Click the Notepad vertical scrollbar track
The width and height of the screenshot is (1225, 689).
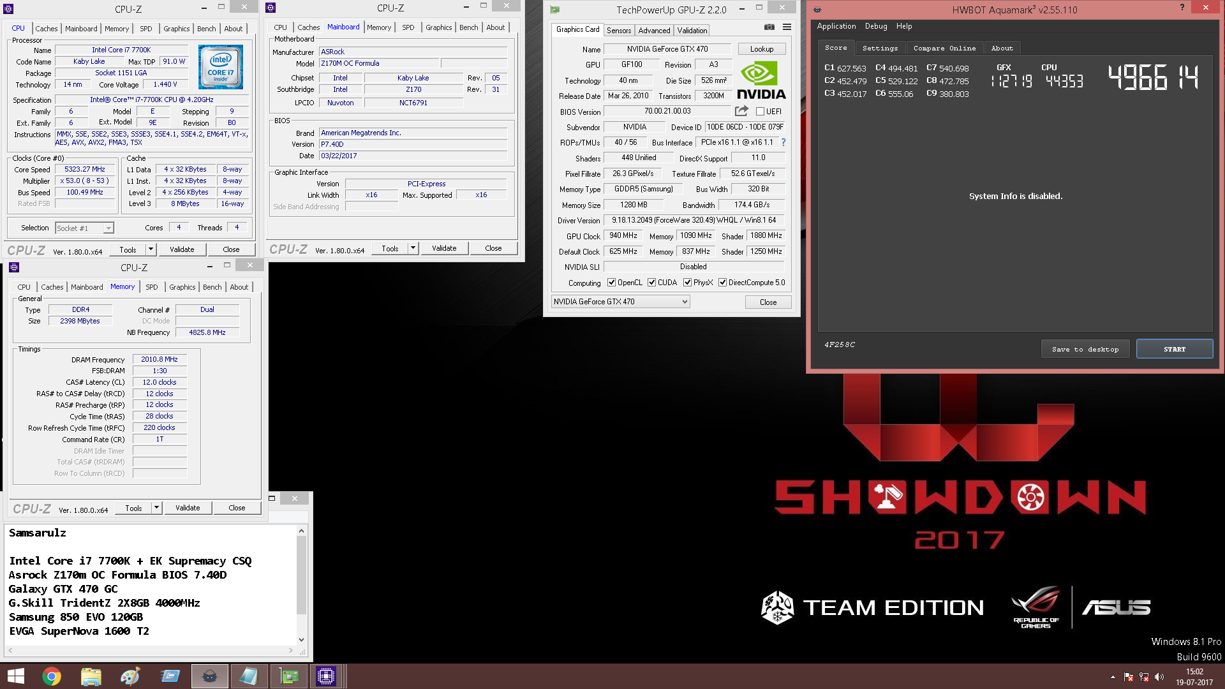pos(301,585)
